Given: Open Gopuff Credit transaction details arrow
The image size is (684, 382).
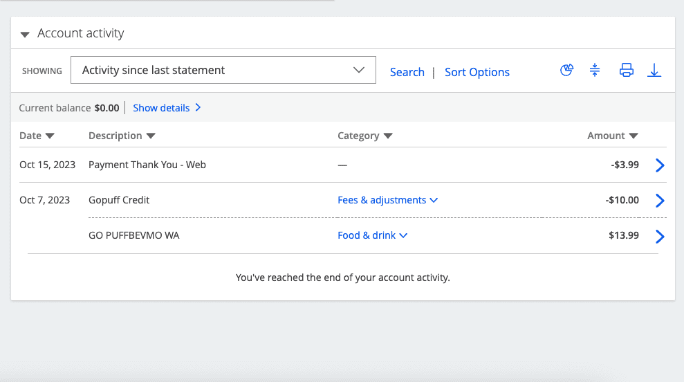Looking at the screenshot, I should pyautogui.click(x=660, y=201).
